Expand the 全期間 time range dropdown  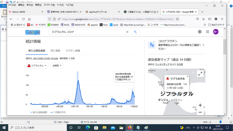(x=57, y=66)
